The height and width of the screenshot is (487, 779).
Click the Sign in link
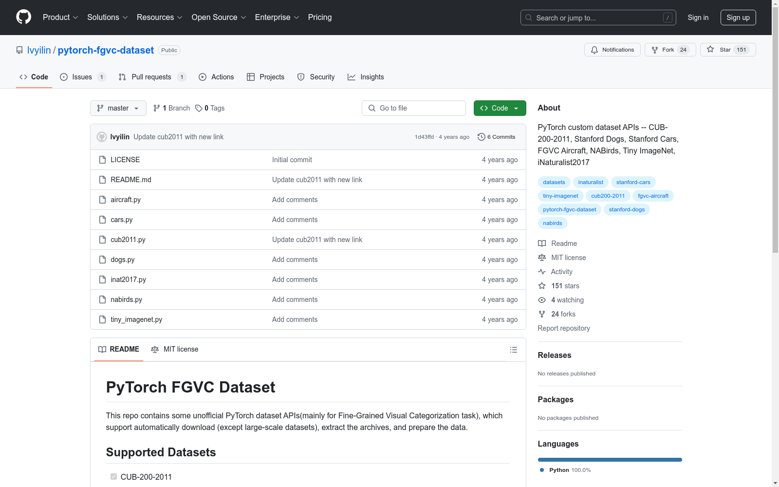[x=698, y=18]
